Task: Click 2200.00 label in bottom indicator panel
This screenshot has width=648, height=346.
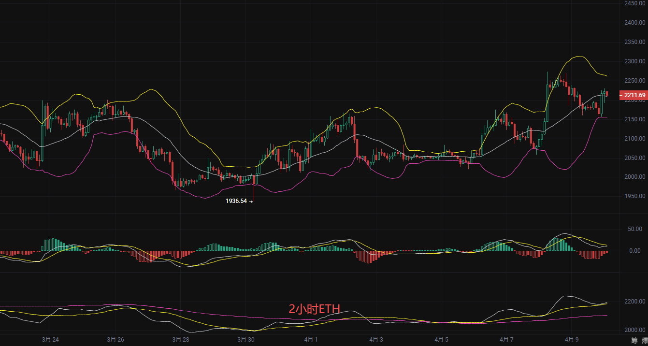Action: tap(634, 302)
